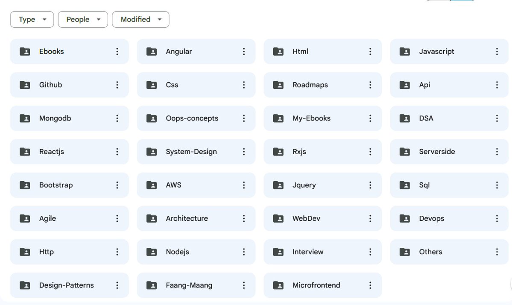512x305 pixels.
Task: Open more actions for Html folder
Action: tap(370, 51)
